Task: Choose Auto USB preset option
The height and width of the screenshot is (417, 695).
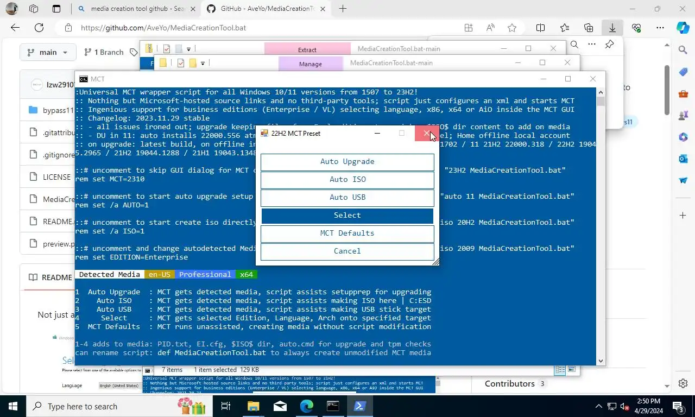Action: click(x=347, y=198)
